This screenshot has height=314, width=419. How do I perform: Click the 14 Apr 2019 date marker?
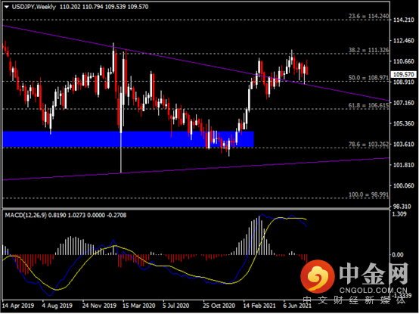(x=18, y=306)
